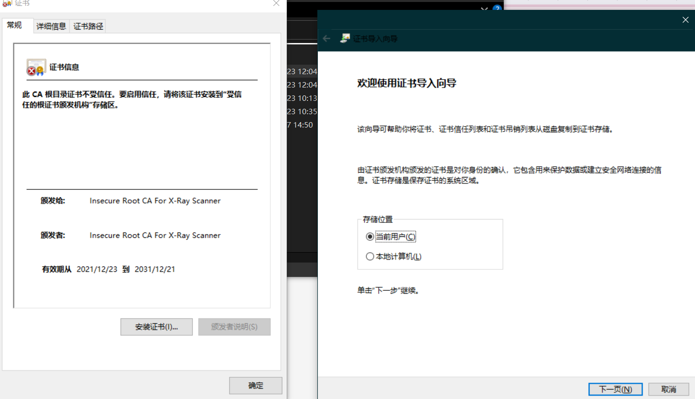
Task: Click the back arrow in the wizard header
Action: pos(326,39)
